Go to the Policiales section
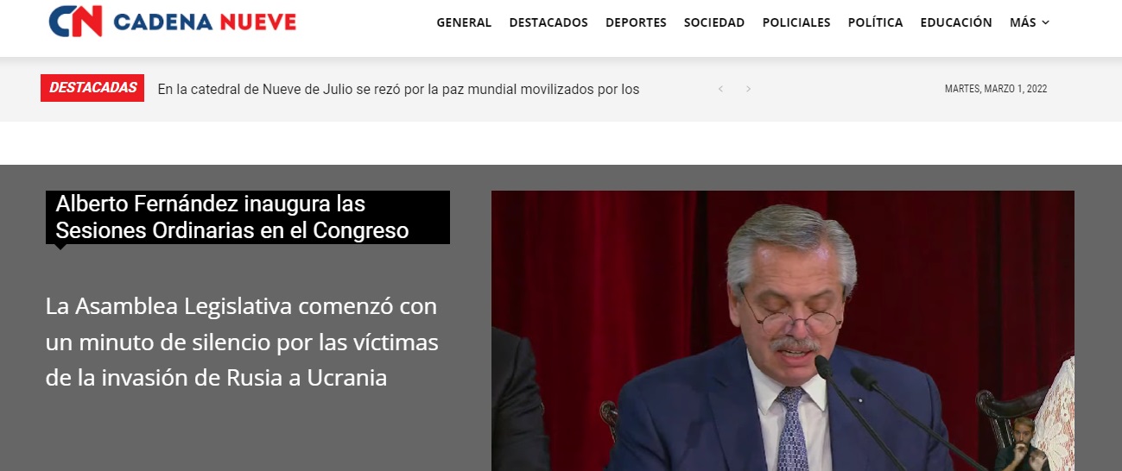The image size is (1122, 471). click(x=796, y=23)
